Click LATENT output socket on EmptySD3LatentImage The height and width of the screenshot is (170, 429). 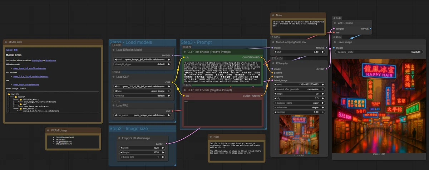coord(167,144)
